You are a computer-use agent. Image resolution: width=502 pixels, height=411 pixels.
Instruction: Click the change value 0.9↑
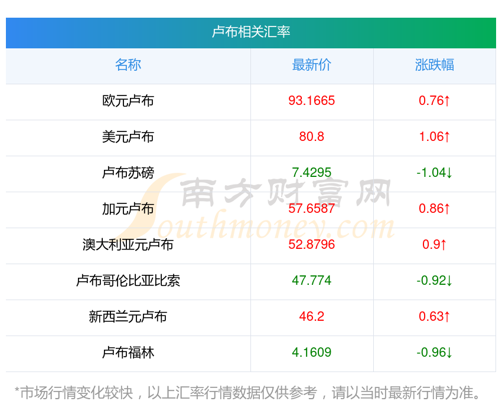tap(435, 245)
